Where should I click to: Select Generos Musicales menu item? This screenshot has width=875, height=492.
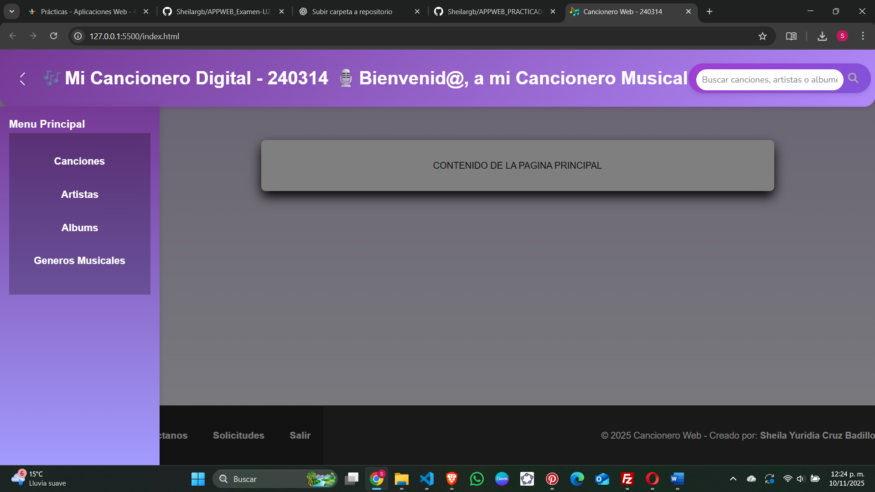click(79, 260)
